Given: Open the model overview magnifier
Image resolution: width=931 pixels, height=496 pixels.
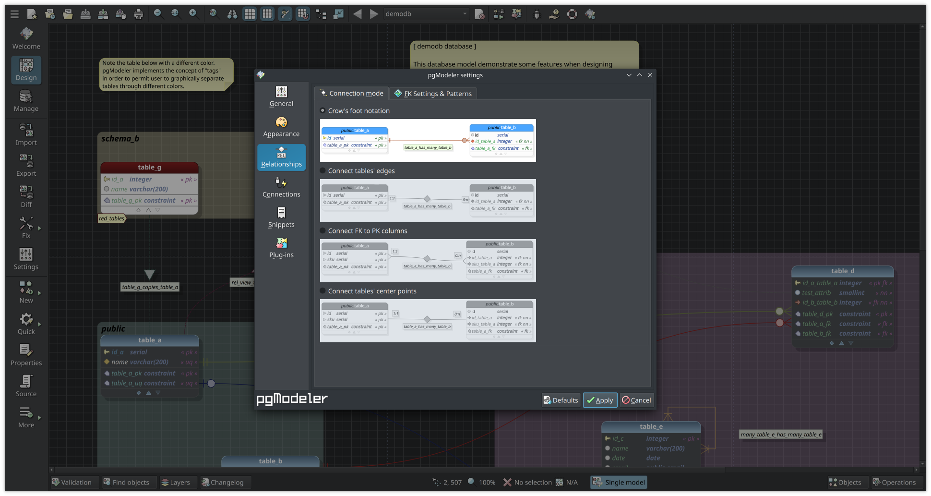Looking at the screenshot, I should click(x=214, y=14).
